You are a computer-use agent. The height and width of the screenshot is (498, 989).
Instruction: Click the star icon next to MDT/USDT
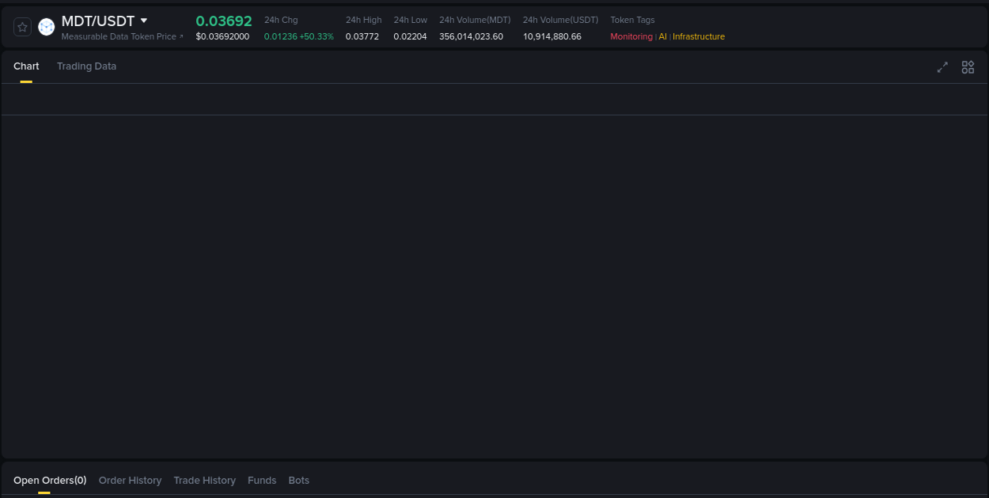tap(21, 26)
